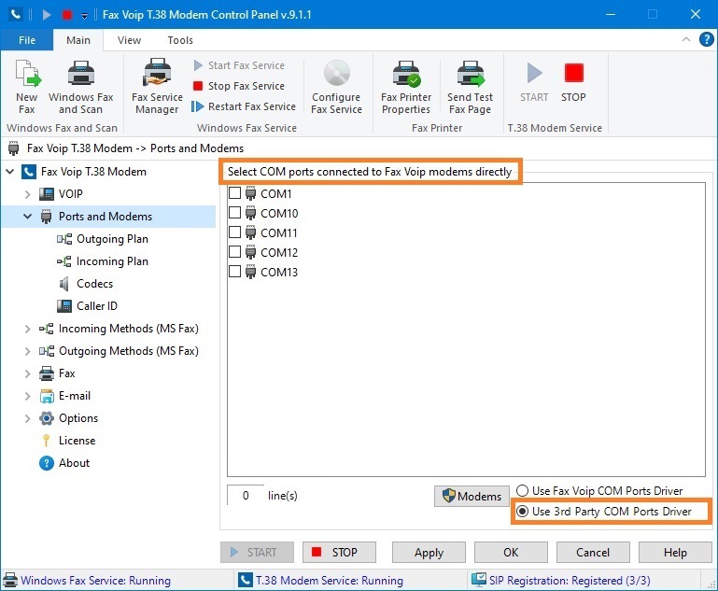Select VOIP in the tree

pyautogui.click(x=61, y=194)
